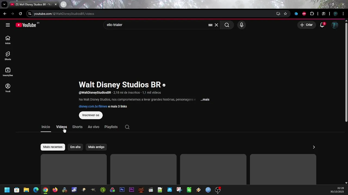Search within the channel using magnifier icon
The width and height of the screenshot is (348, 195).
tap(127, 127)
